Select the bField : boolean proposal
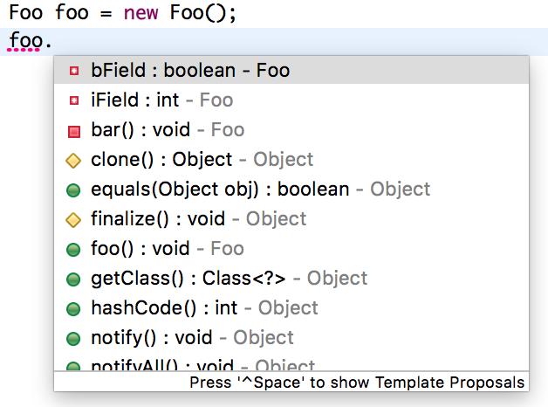This screenshot has height=407, width=548. [x=189, y=71]
